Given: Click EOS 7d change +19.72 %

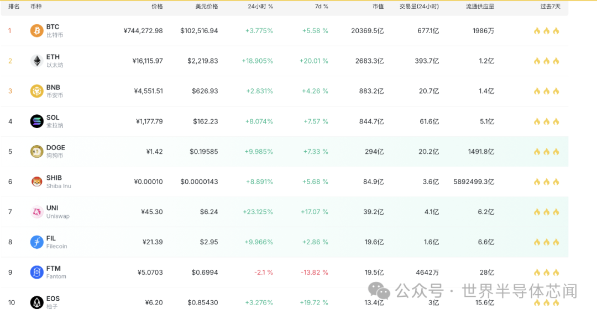Looking at the screenshot, I should click(x=314, y=302).
